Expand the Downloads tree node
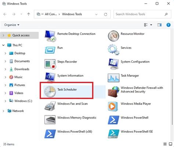Image resolution: width=174 pixels, height=147 pixels. pyautogui.click(x=5, y=69)
